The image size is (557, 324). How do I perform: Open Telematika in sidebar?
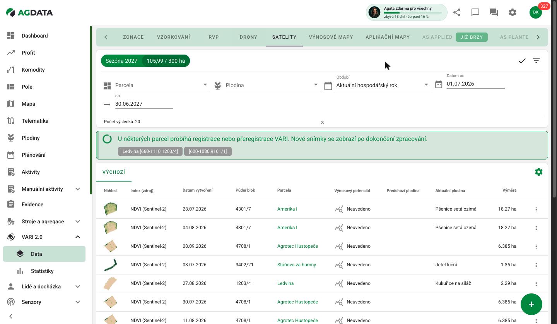point(35,121)
